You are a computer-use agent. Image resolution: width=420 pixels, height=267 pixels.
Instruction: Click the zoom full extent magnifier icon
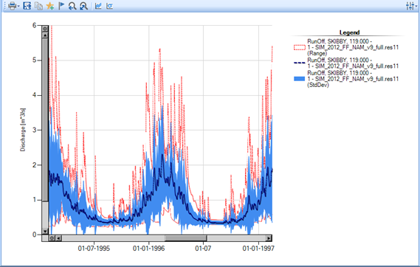[83, 6]
